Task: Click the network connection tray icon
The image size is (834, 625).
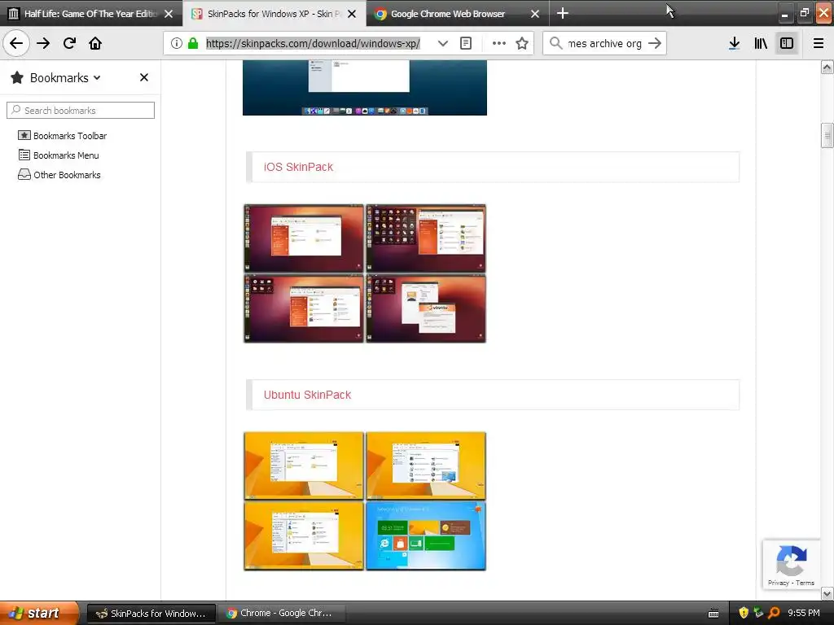Action: pos(758,614)
